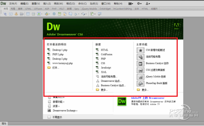This screenshot has width=204, height=126.
Task: Click the Adobe logo in banner
Action: coord(176,26)
